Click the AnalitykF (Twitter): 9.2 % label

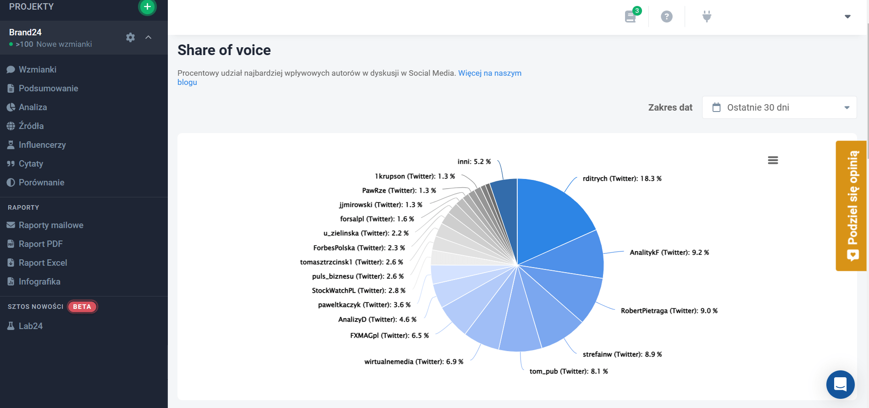669,252
